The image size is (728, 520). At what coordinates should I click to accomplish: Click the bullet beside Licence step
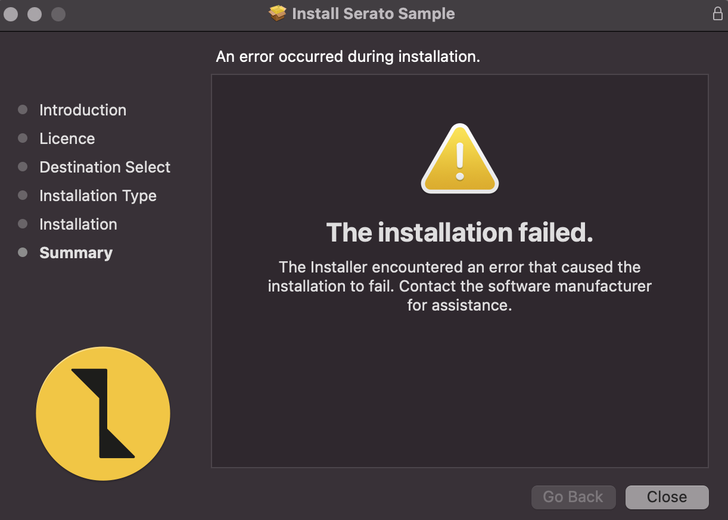(x=23, y=138)
